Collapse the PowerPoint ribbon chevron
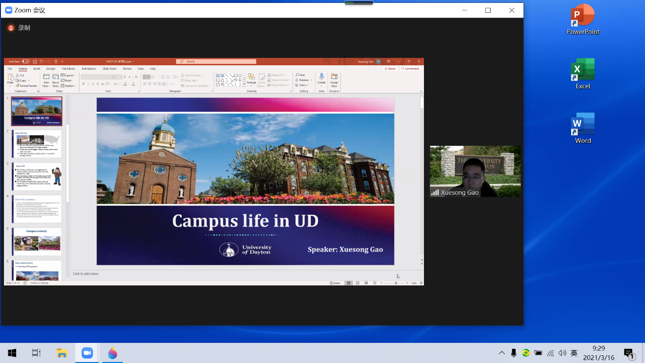This screenshot has height=363, width=645. [x=421, y=91]
